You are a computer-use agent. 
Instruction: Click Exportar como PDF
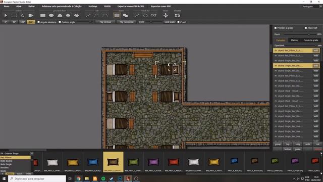[160, 7]
